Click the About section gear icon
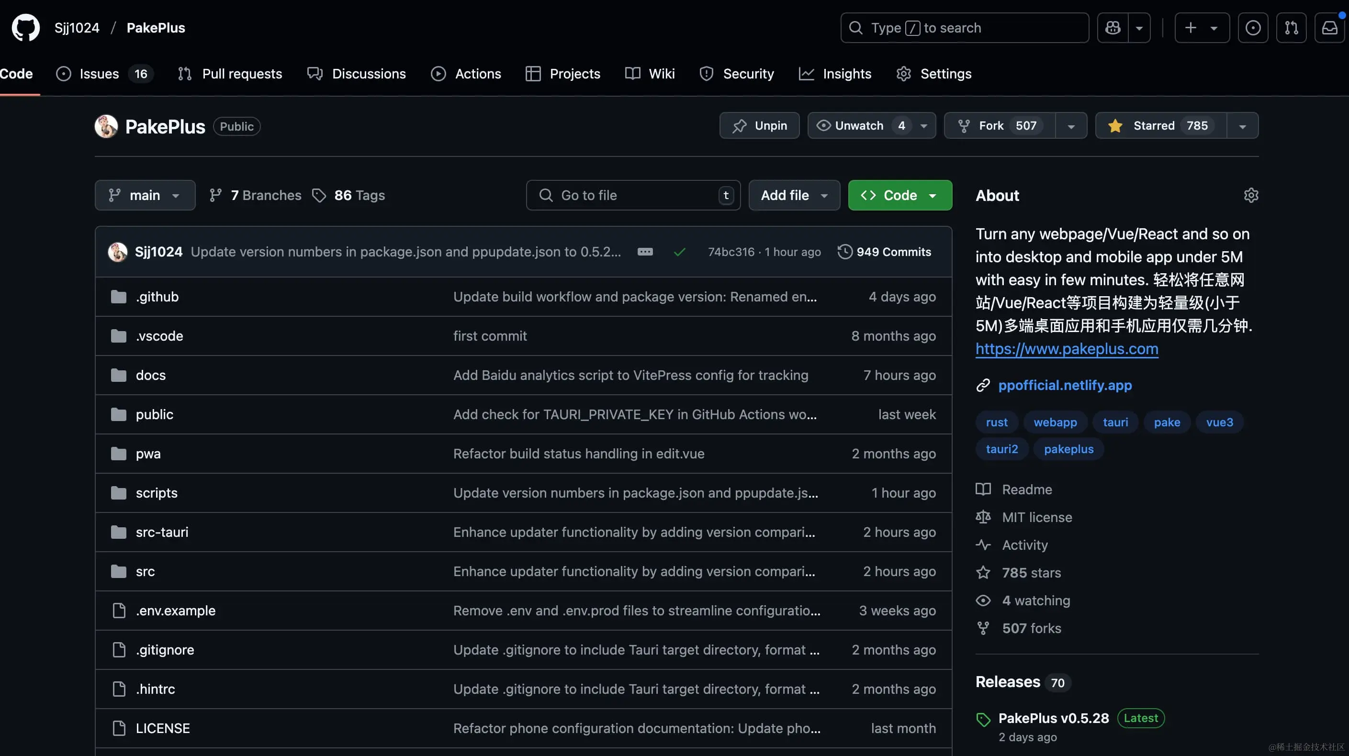This screenshot has width=1349, height=756. pos(1250,195)
